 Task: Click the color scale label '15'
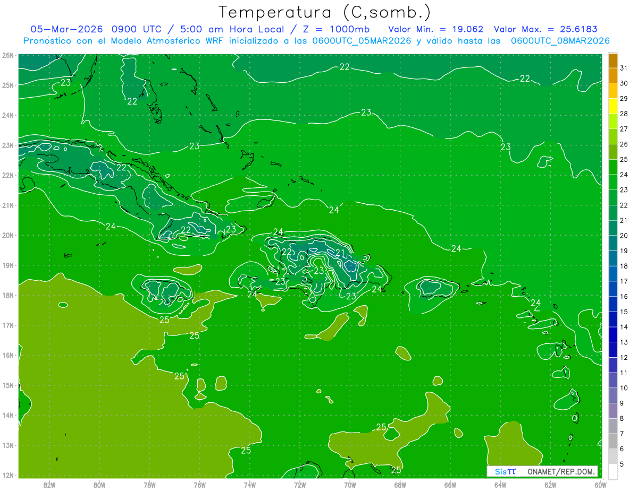(624, 312)
